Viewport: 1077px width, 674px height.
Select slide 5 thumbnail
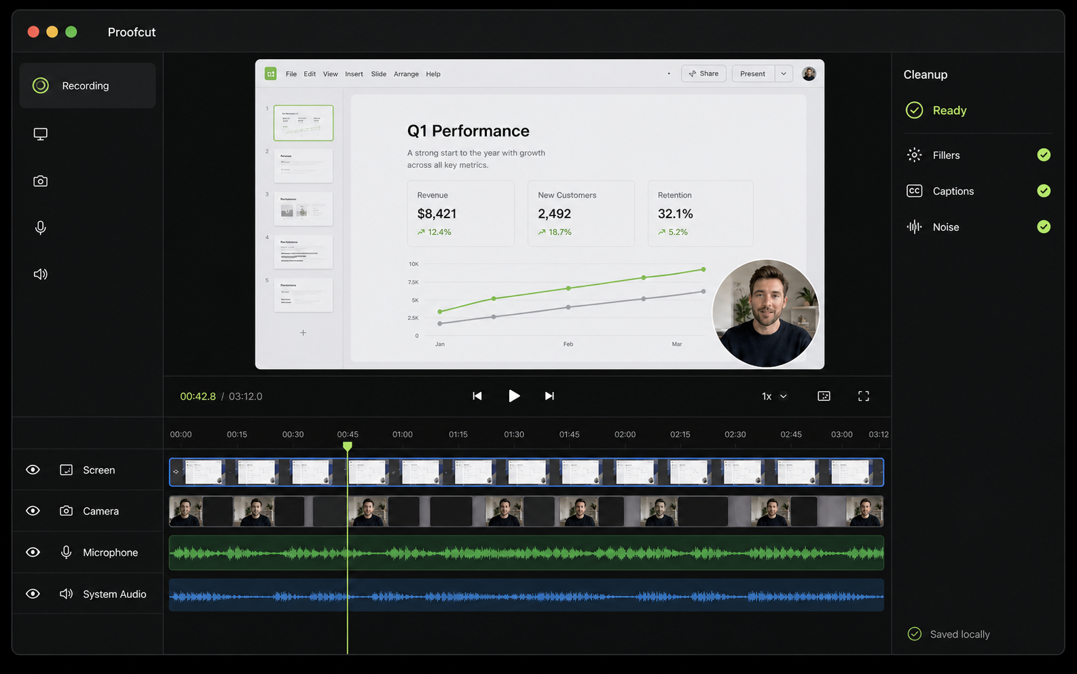tap(304, 294)
